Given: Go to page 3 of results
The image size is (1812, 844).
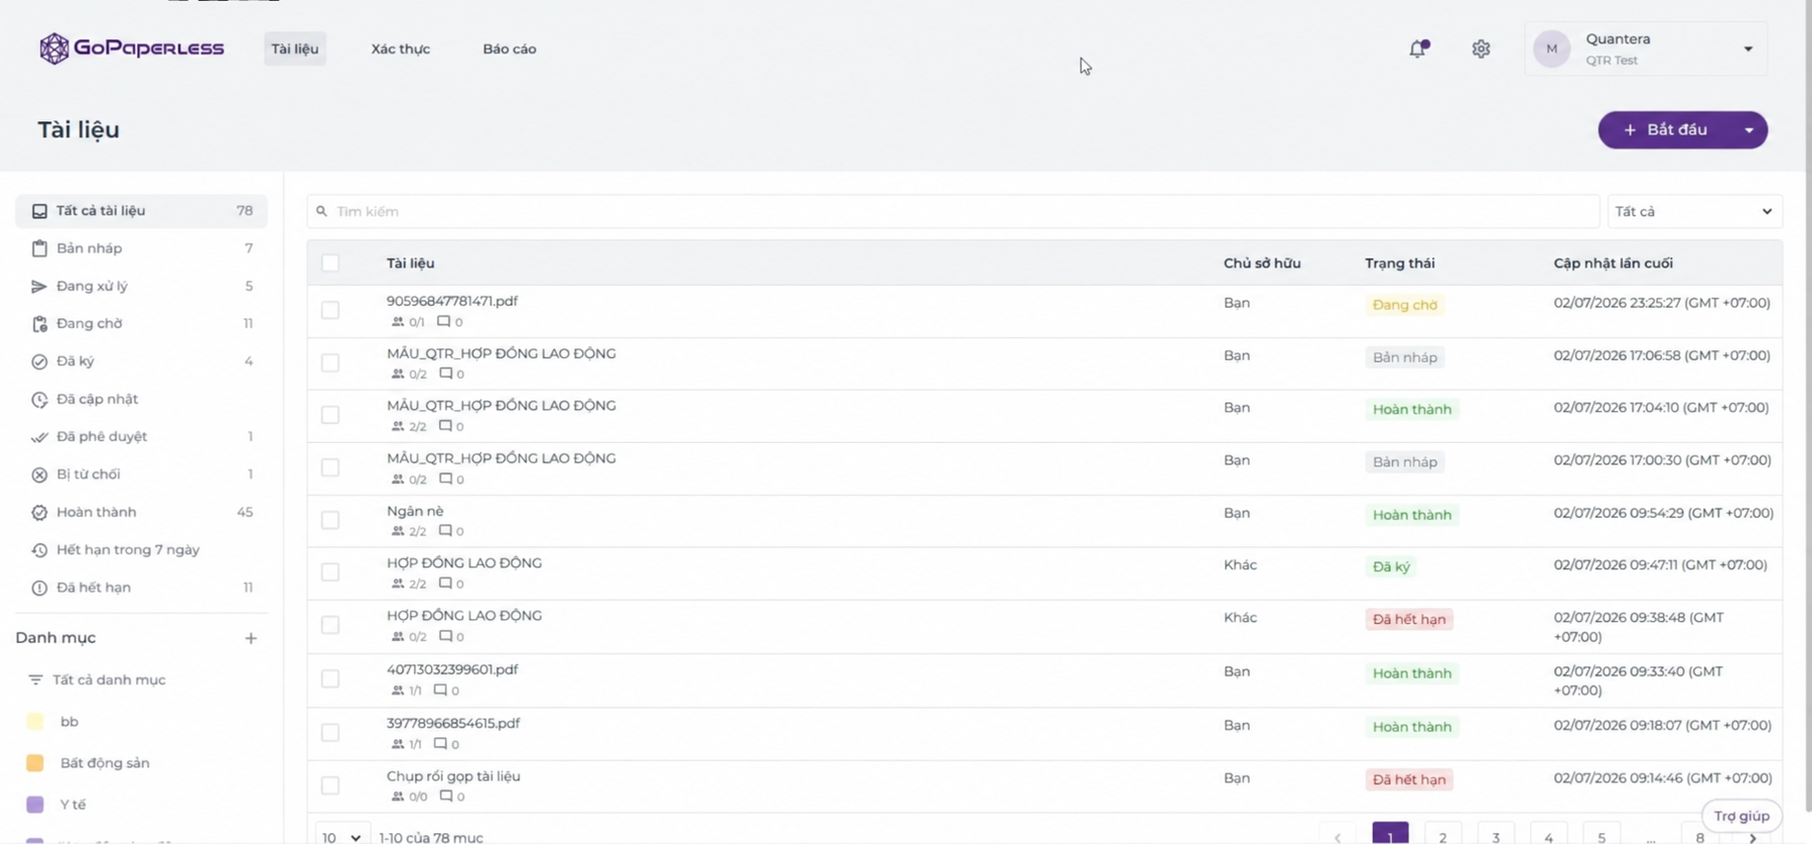Looking at the screenshot, I should pyautogui.click(x=1495, y=836).
